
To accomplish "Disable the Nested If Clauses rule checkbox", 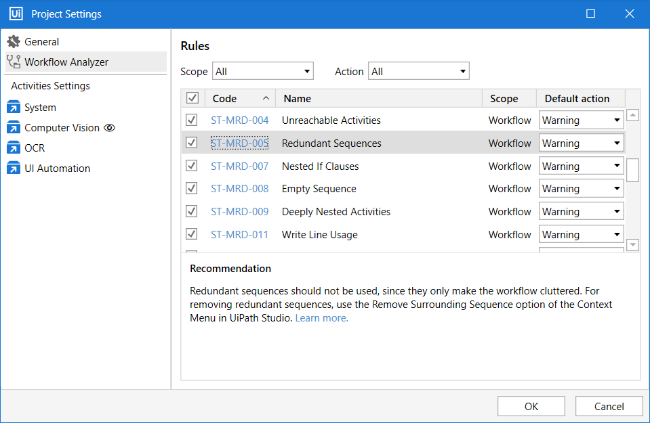I will click(x=192, y=166).
